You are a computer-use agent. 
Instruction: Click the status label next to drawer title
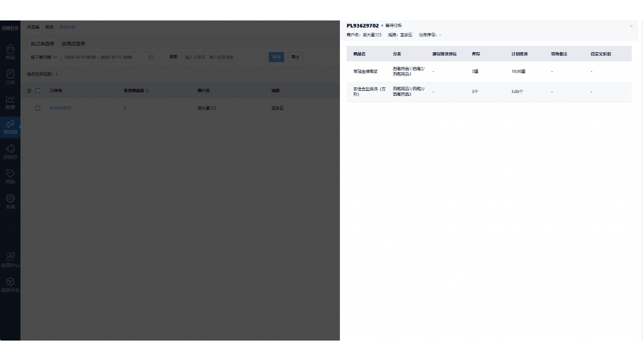tap(393, 25)
